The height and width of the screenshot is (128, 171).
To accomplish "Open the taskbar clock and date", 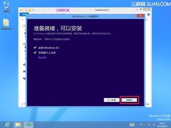I will tap(162, 125).
